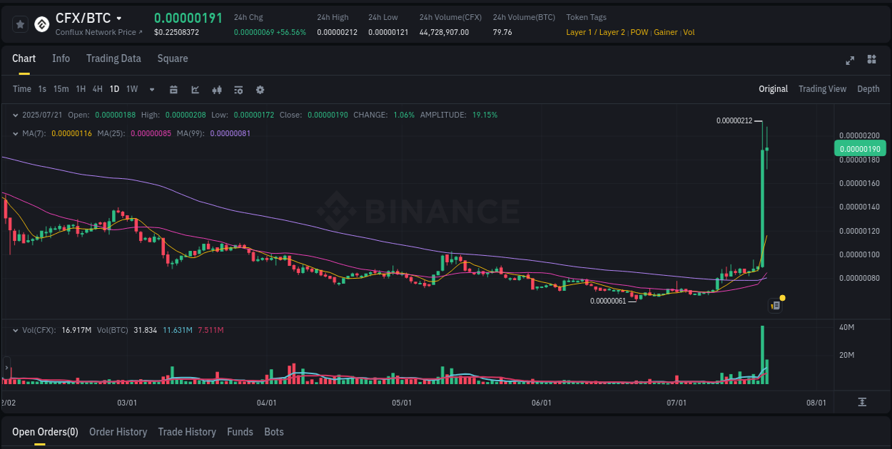Open the Order History tab
Image resolution: width=892 pixels, height=449 pixels.
pyautogui.click(x=118, y=432)
